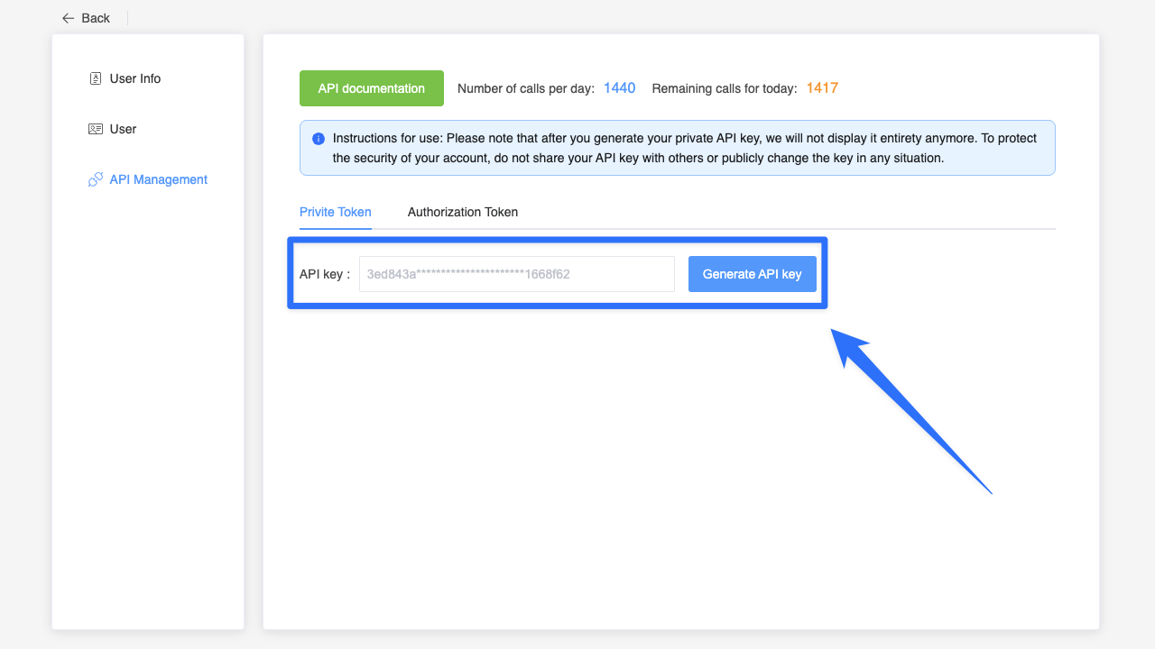Screen dimensions: 1155x649
Task: Open the API Management section
Action: [x=159, y=179]
